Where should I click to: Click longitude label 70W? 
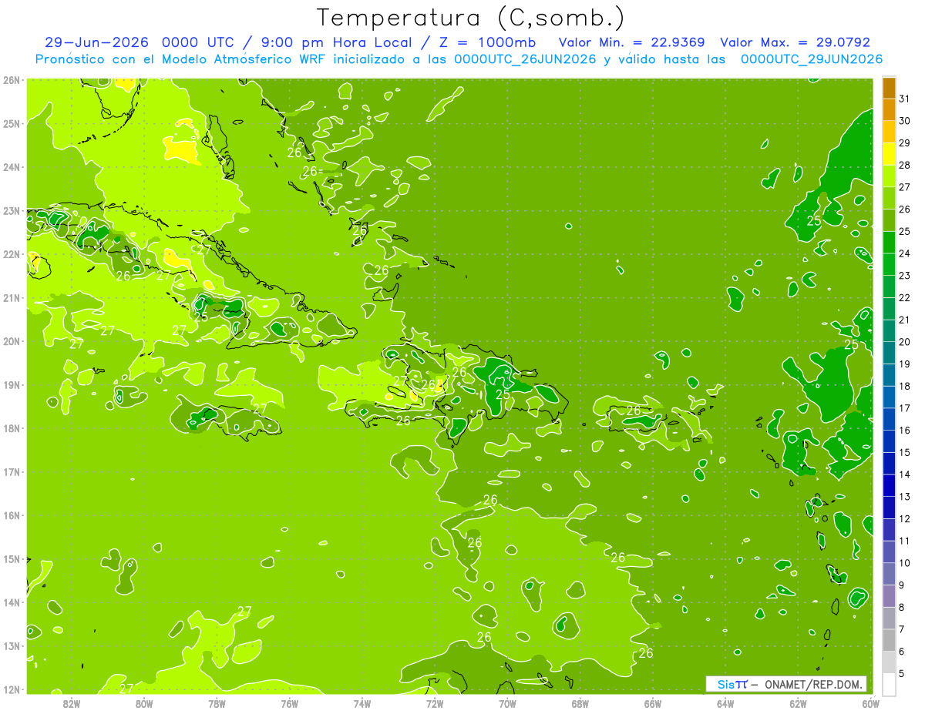coord(507,703)
